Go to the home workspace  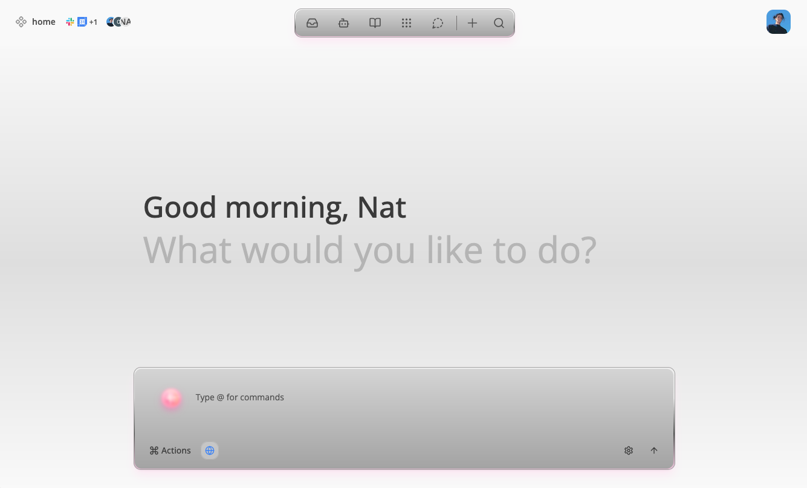[x=44, y=22]
